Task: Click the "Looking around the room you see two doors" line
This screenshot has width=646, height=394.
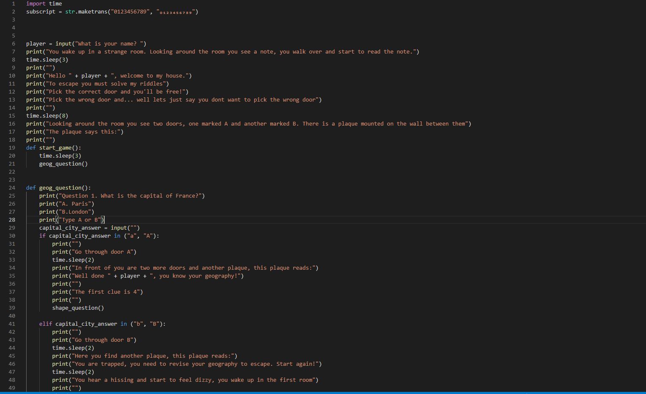Action: click(249, 124)
